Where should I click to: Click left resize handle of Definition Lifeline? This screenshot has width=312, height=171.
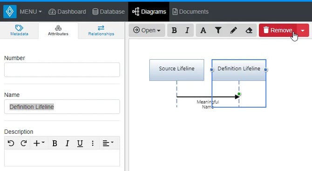pyautogui.click(x=212, y=69)
